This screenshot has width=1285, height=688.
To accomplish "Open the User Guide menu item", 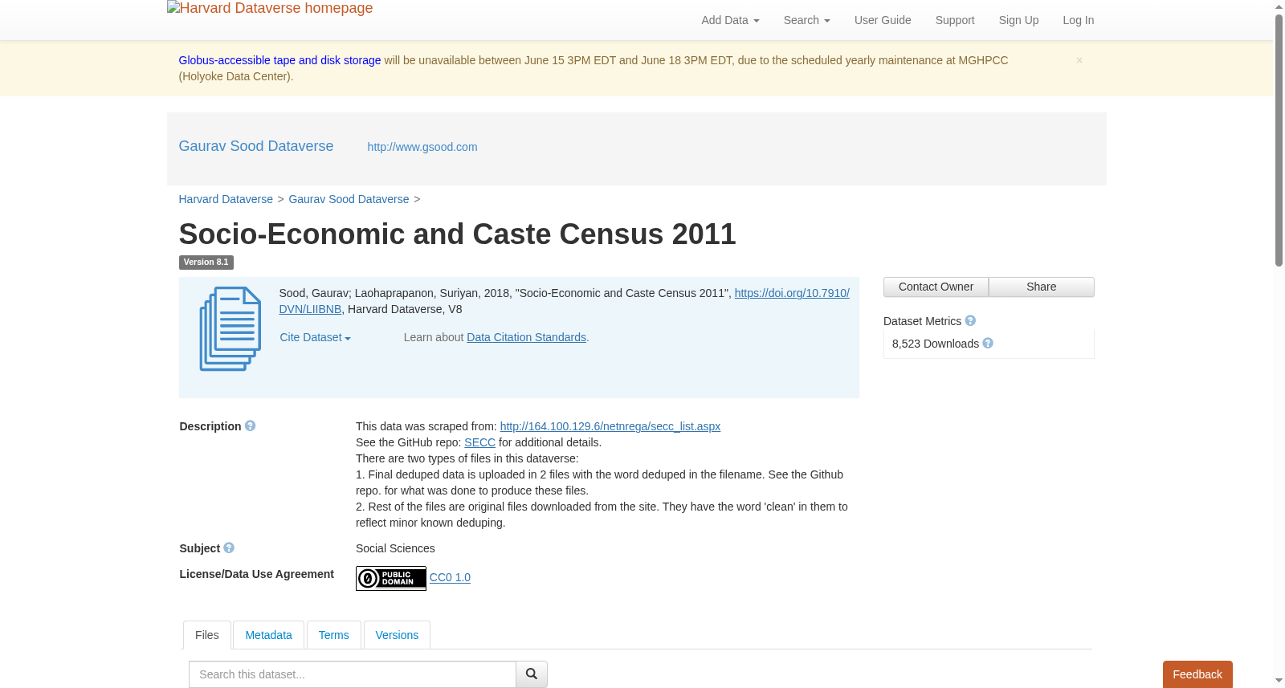I will (x=883, y=20).
